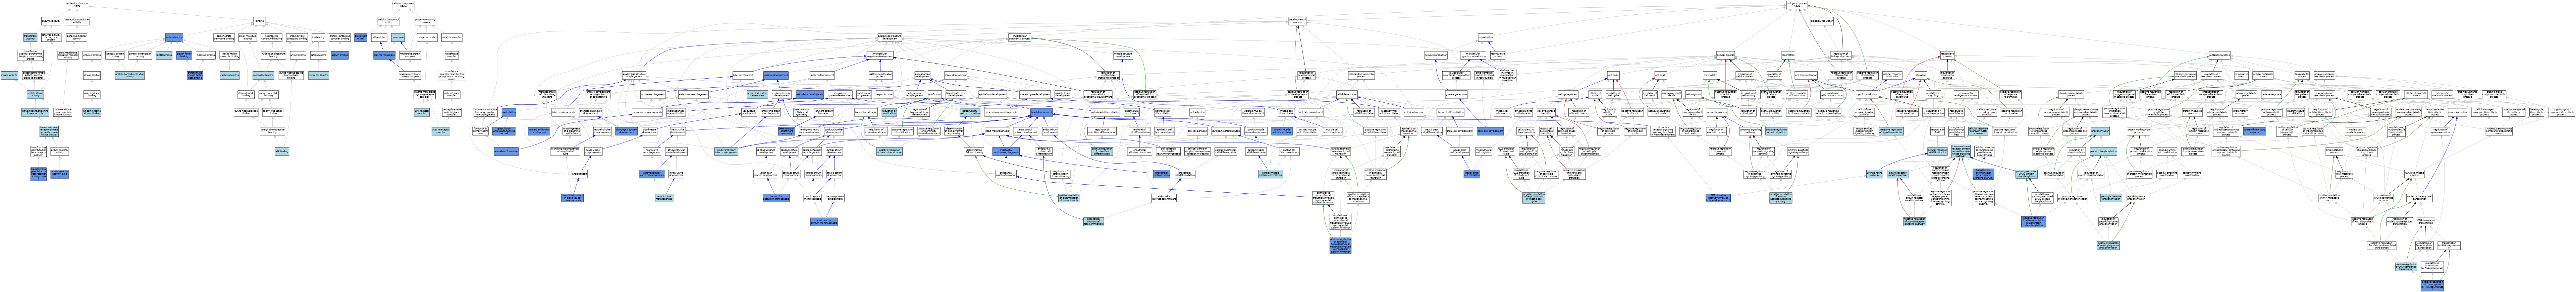Select the 'endocardial cushion development' node
2576x292 pixels.
pyautogui.click(x=1026, y=131)
